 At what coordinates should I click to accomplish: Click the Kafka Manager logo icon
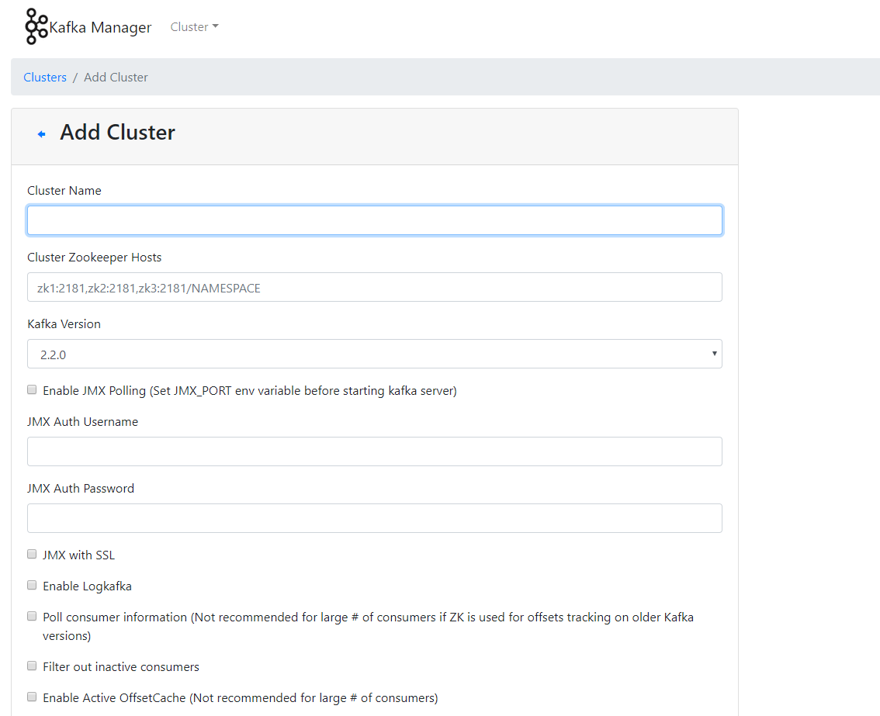(x=36, y=26)
